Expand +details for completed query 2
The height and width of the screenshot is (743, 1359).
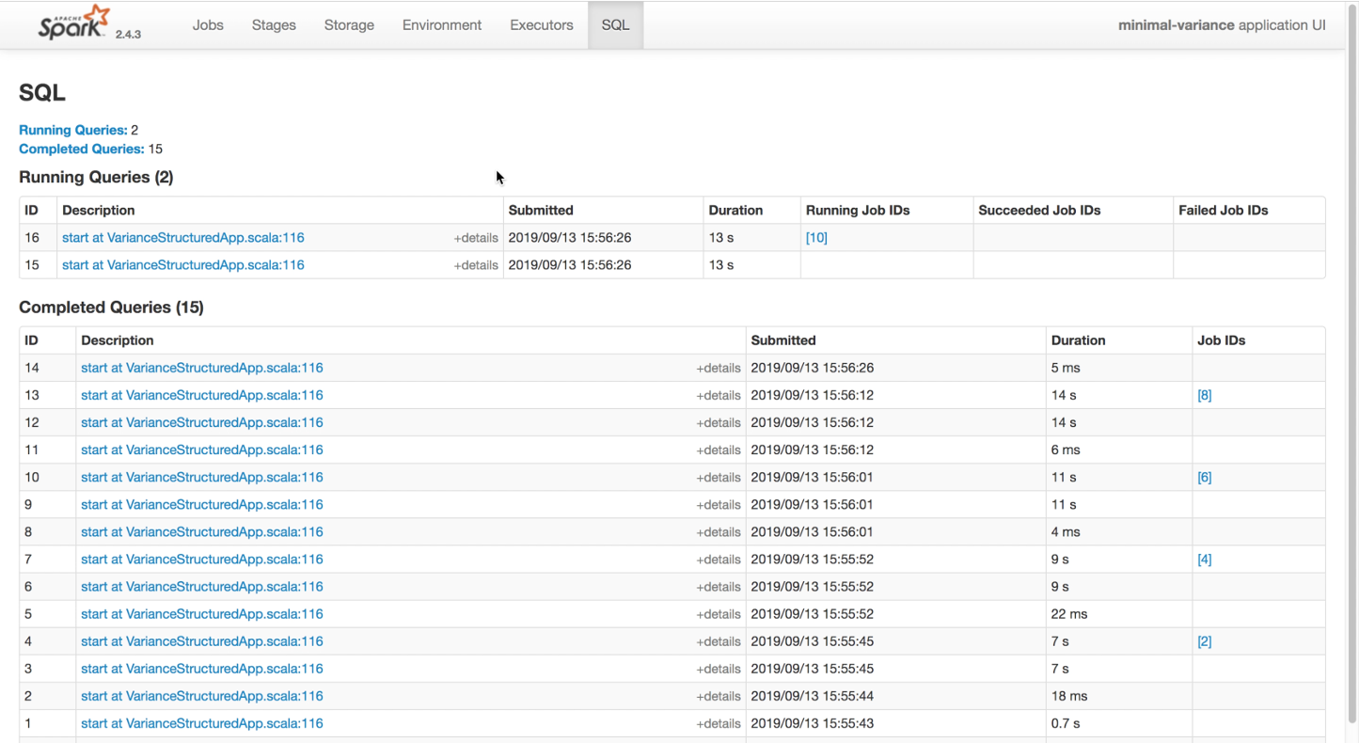(719, 697)
